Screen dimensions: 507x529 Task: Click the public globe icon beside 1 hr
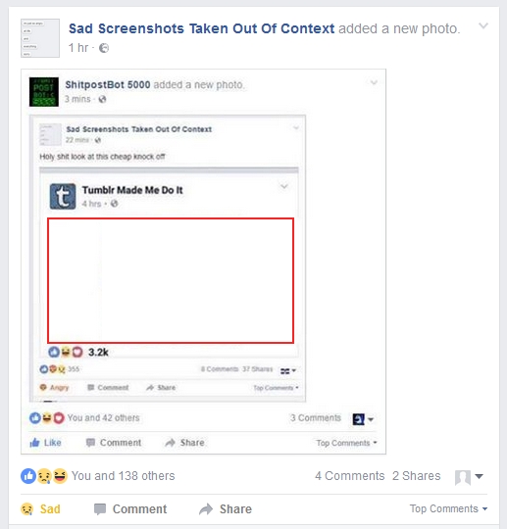click(x=104, y=48)
